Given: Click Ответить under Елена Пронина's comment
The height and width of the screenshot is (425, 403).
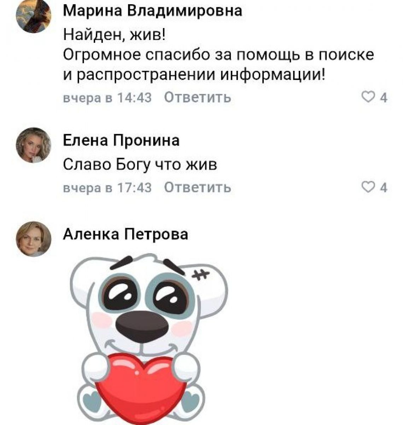Looking at the screenshot, I should 198,187.
